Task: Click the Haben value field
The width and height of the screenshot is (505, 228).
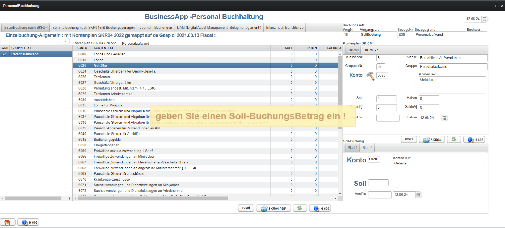Action: [x=429, y=99]
